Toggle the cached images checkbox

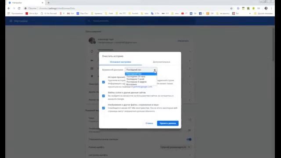tap(104, 108)
